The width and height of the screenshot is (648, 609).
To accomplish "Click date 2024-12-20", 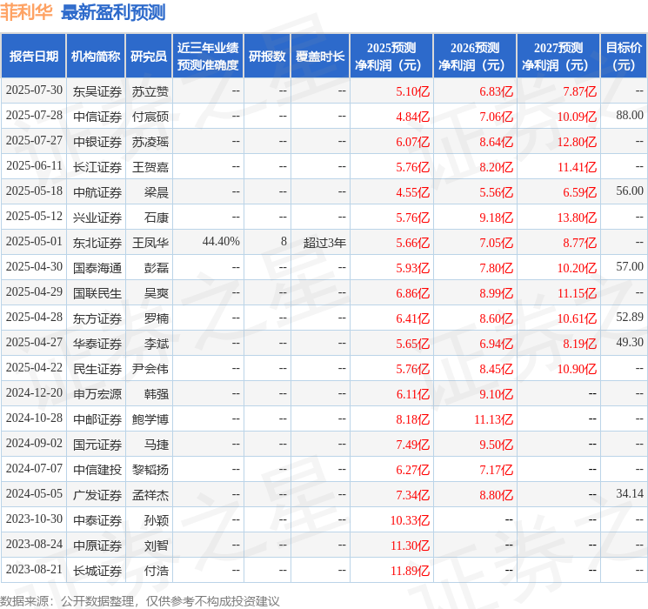I will [34, 392].
